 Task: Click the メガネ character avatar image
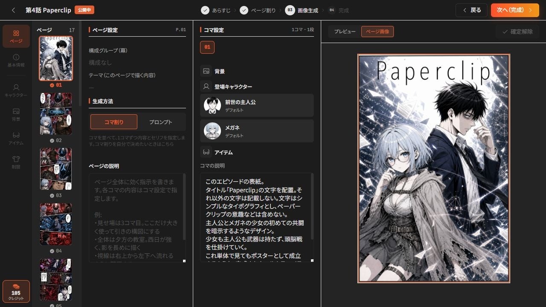point(212,131)
